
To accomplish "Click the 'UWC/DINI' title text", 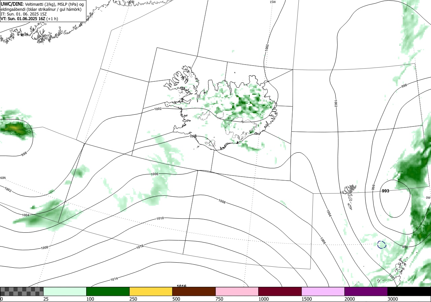I will 11,4.
